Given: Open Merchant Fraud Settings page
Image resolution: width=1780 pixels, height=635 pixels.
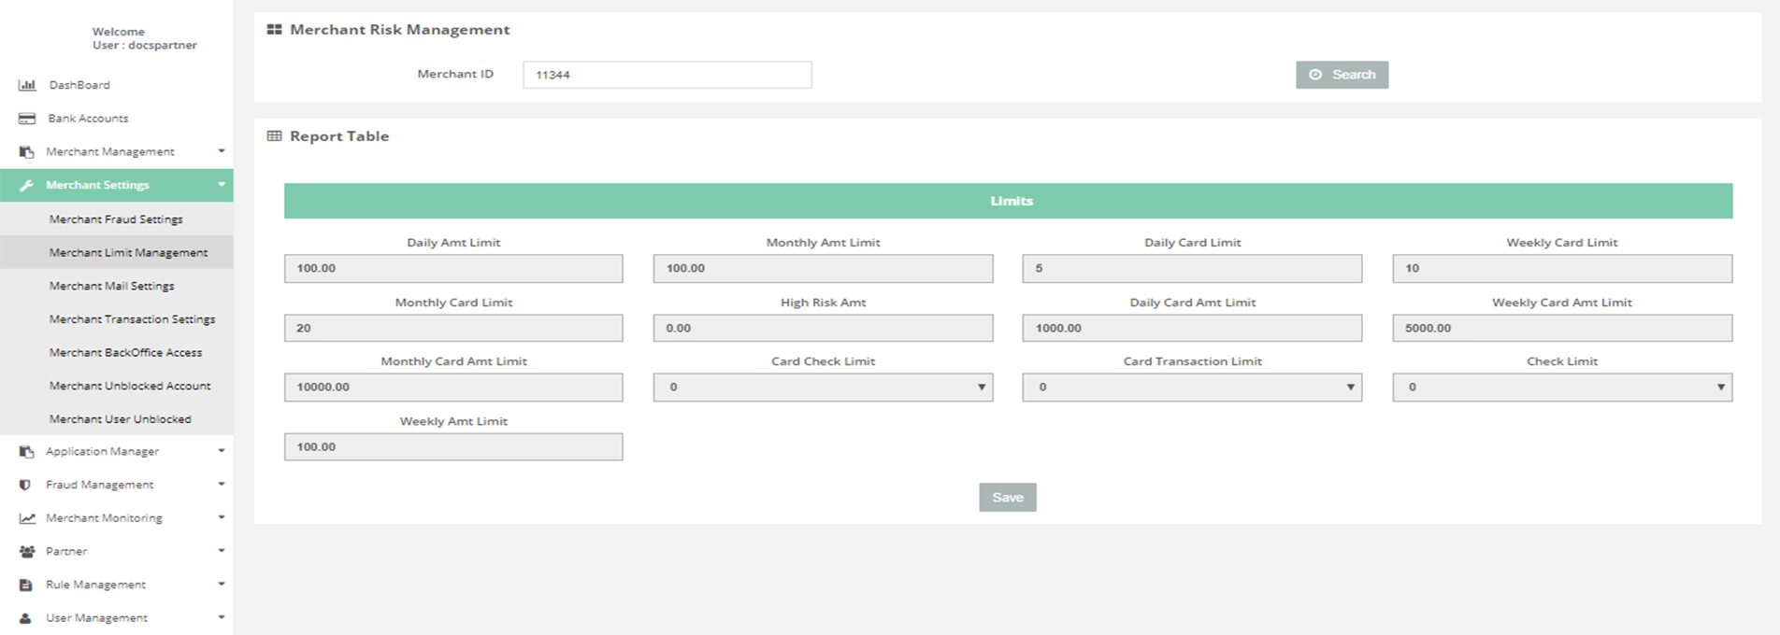Looking at the screenshot, I should point(116,219).
